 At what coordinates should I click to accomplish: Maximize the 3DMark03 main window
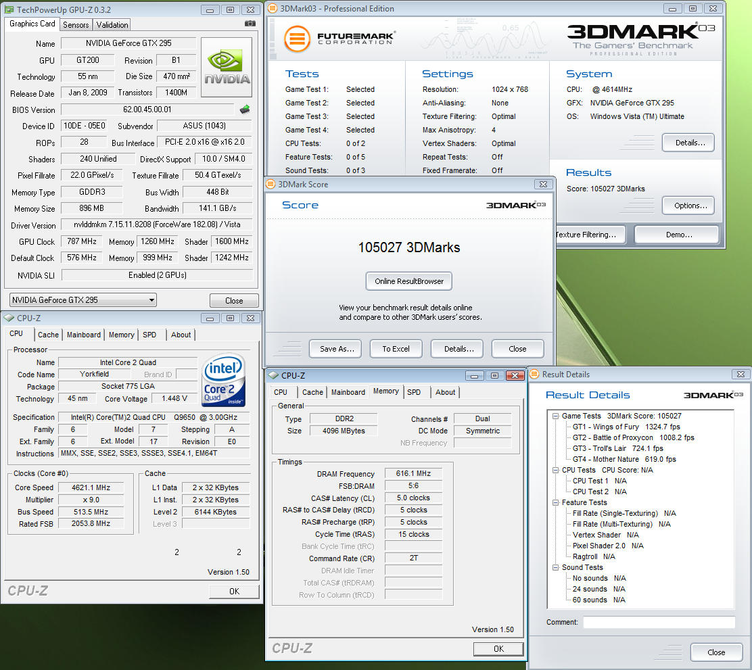pyautogui.click(x=692, y=9)
